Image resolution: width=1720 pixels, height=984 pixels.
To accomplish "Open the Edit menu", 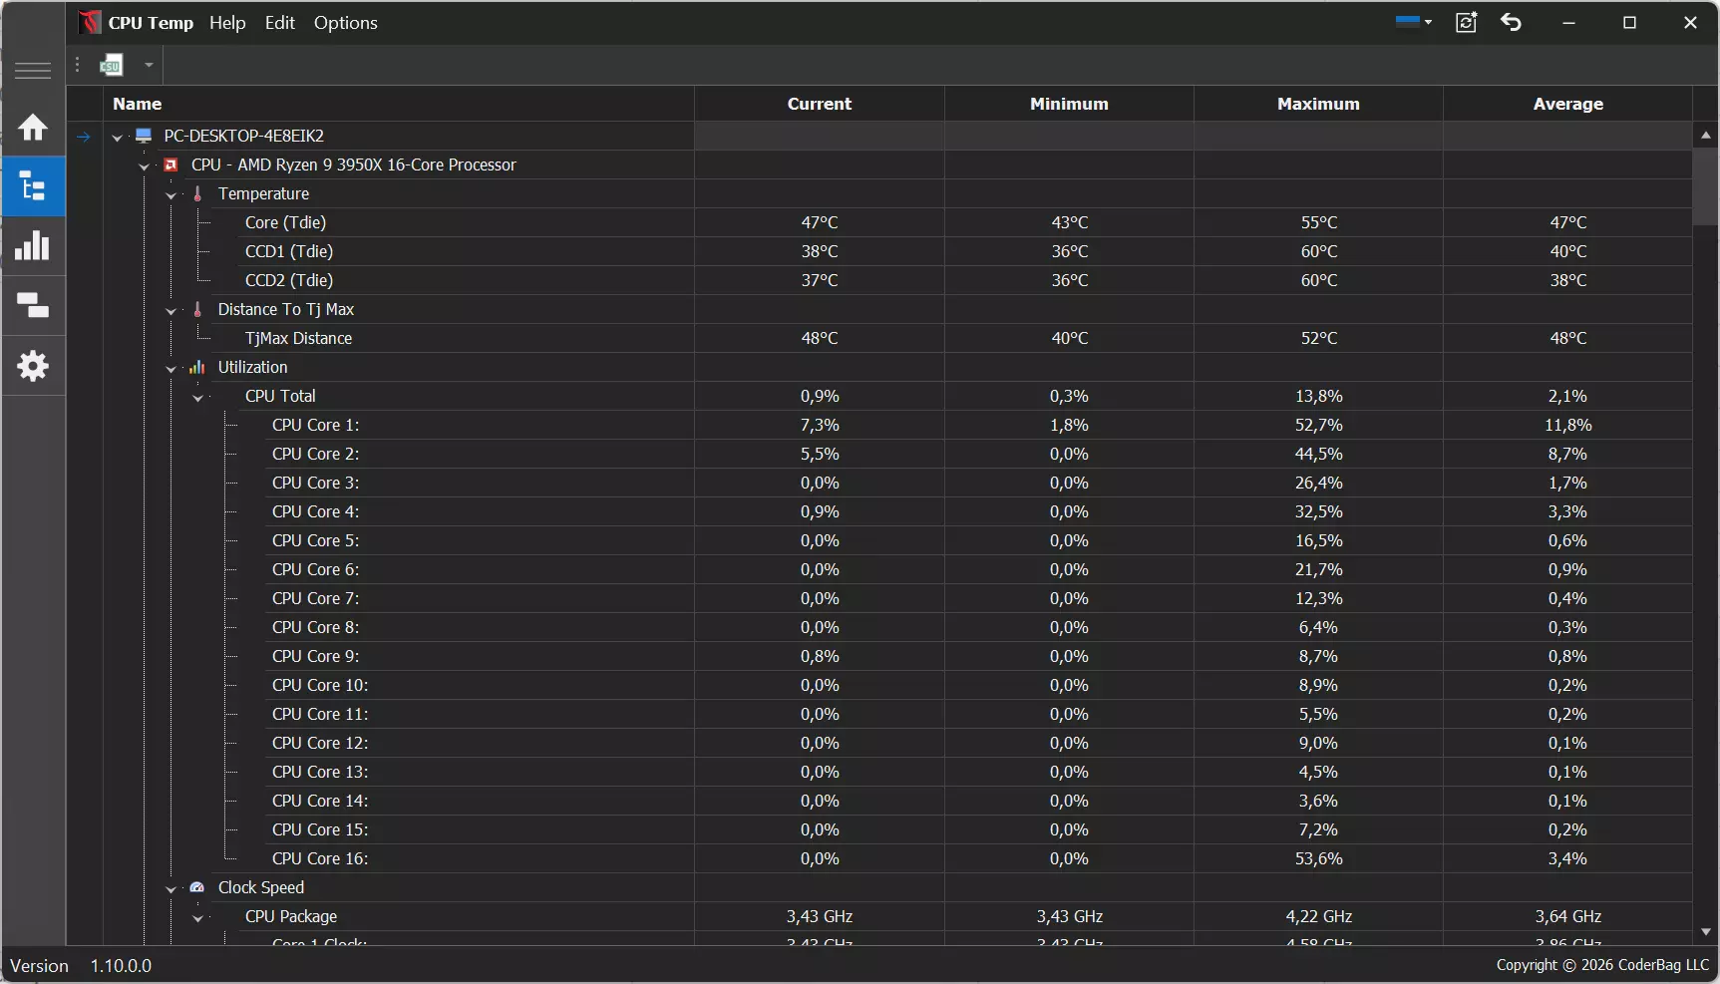I will click(280, 23).
